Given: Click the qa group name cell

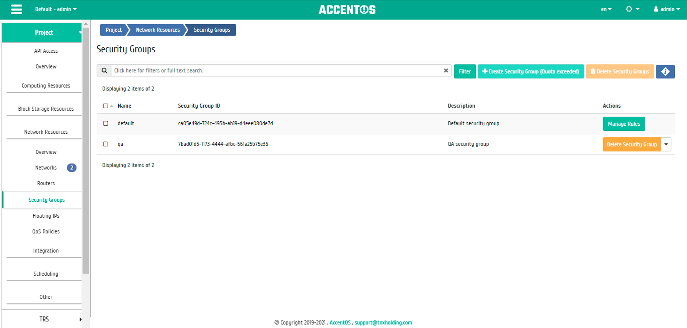Looking at the screenshot, I should (120, 144).
